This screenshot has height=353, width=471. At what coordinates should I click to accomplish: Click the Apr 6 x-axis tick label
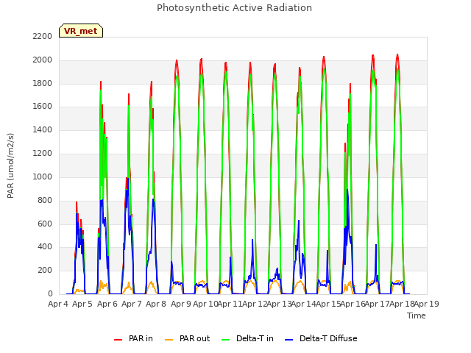107,304
